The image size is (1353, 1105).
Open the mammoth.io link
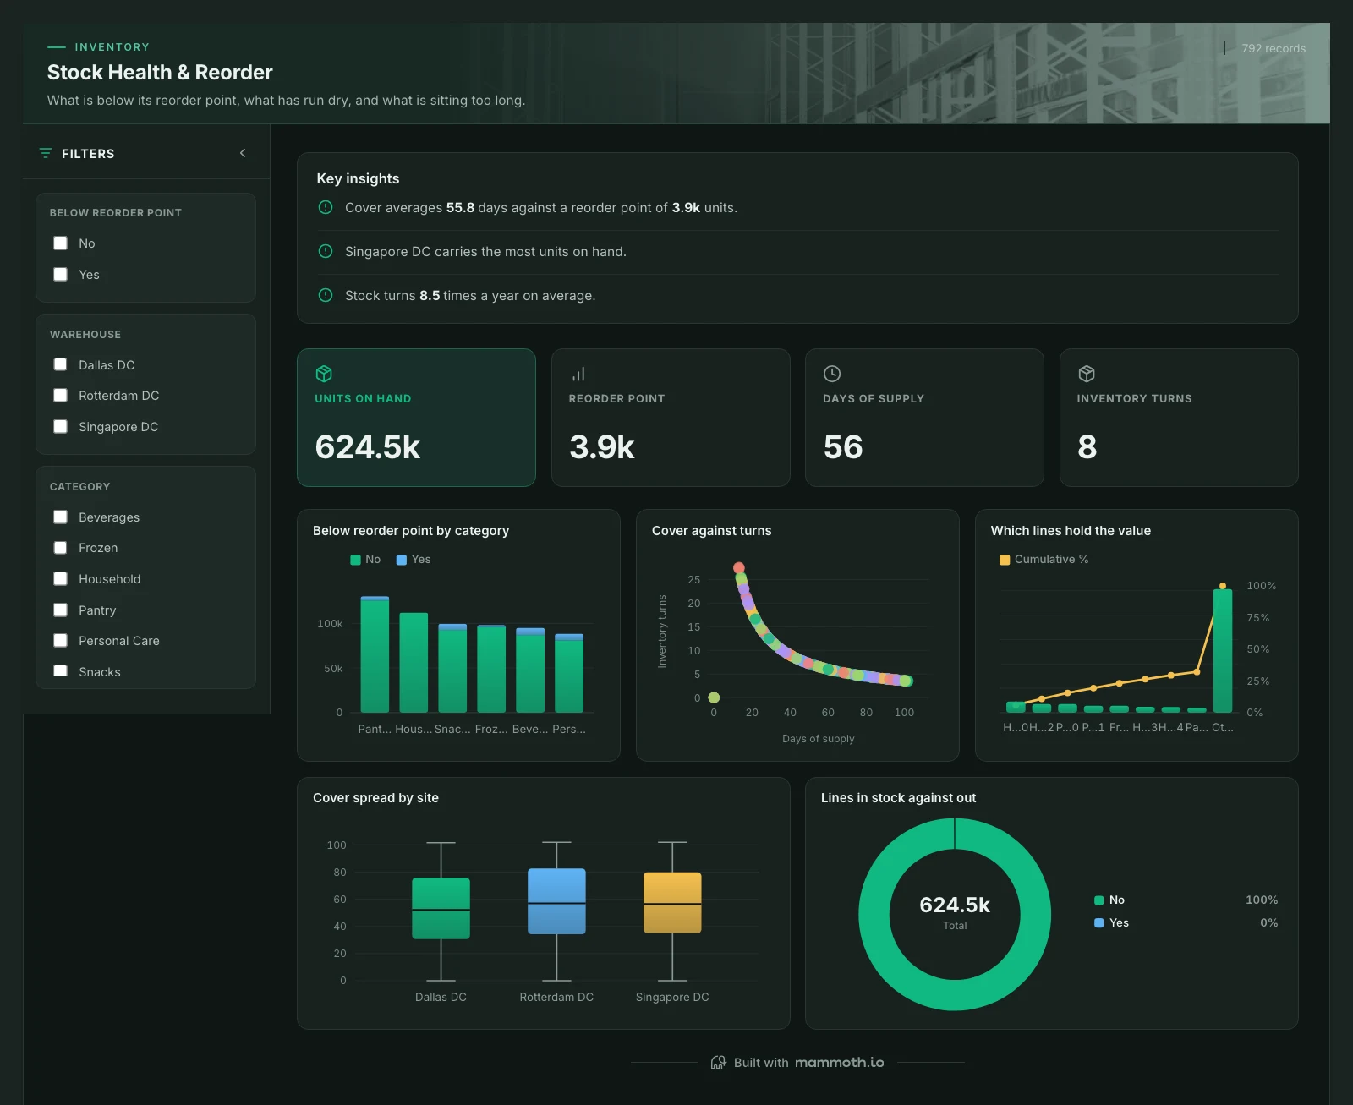(839, 1063)
